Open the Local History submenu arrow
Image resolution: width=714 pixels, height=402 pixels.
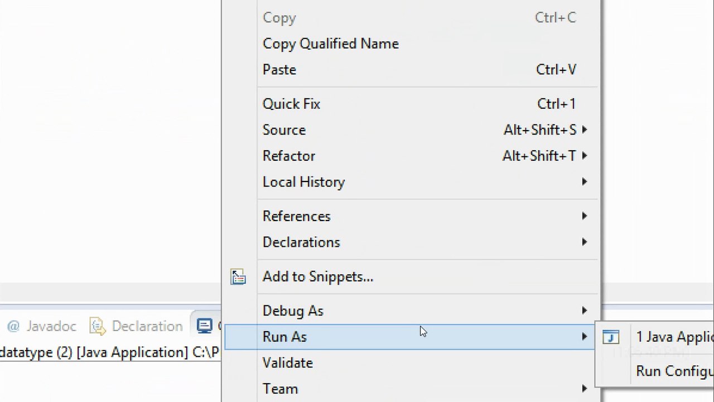[584, 182]
